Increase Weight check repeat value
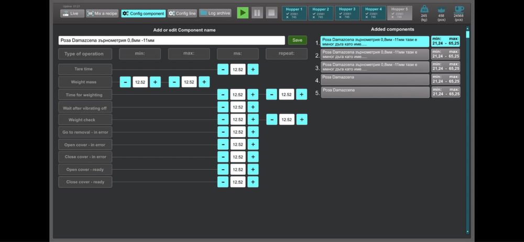This screenshot has width=524, height=242. 302,119
